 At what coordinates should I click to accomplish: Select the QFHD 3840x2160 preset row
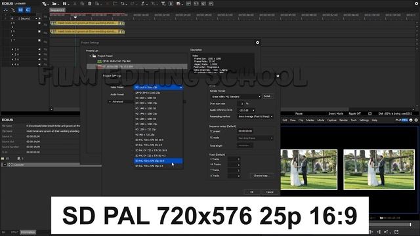137,61
